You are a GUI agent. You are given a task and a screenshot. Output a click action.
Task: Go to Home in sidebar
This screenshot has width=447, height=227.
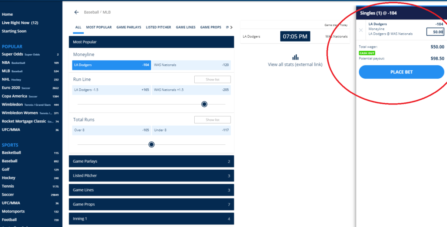(7, 14)
